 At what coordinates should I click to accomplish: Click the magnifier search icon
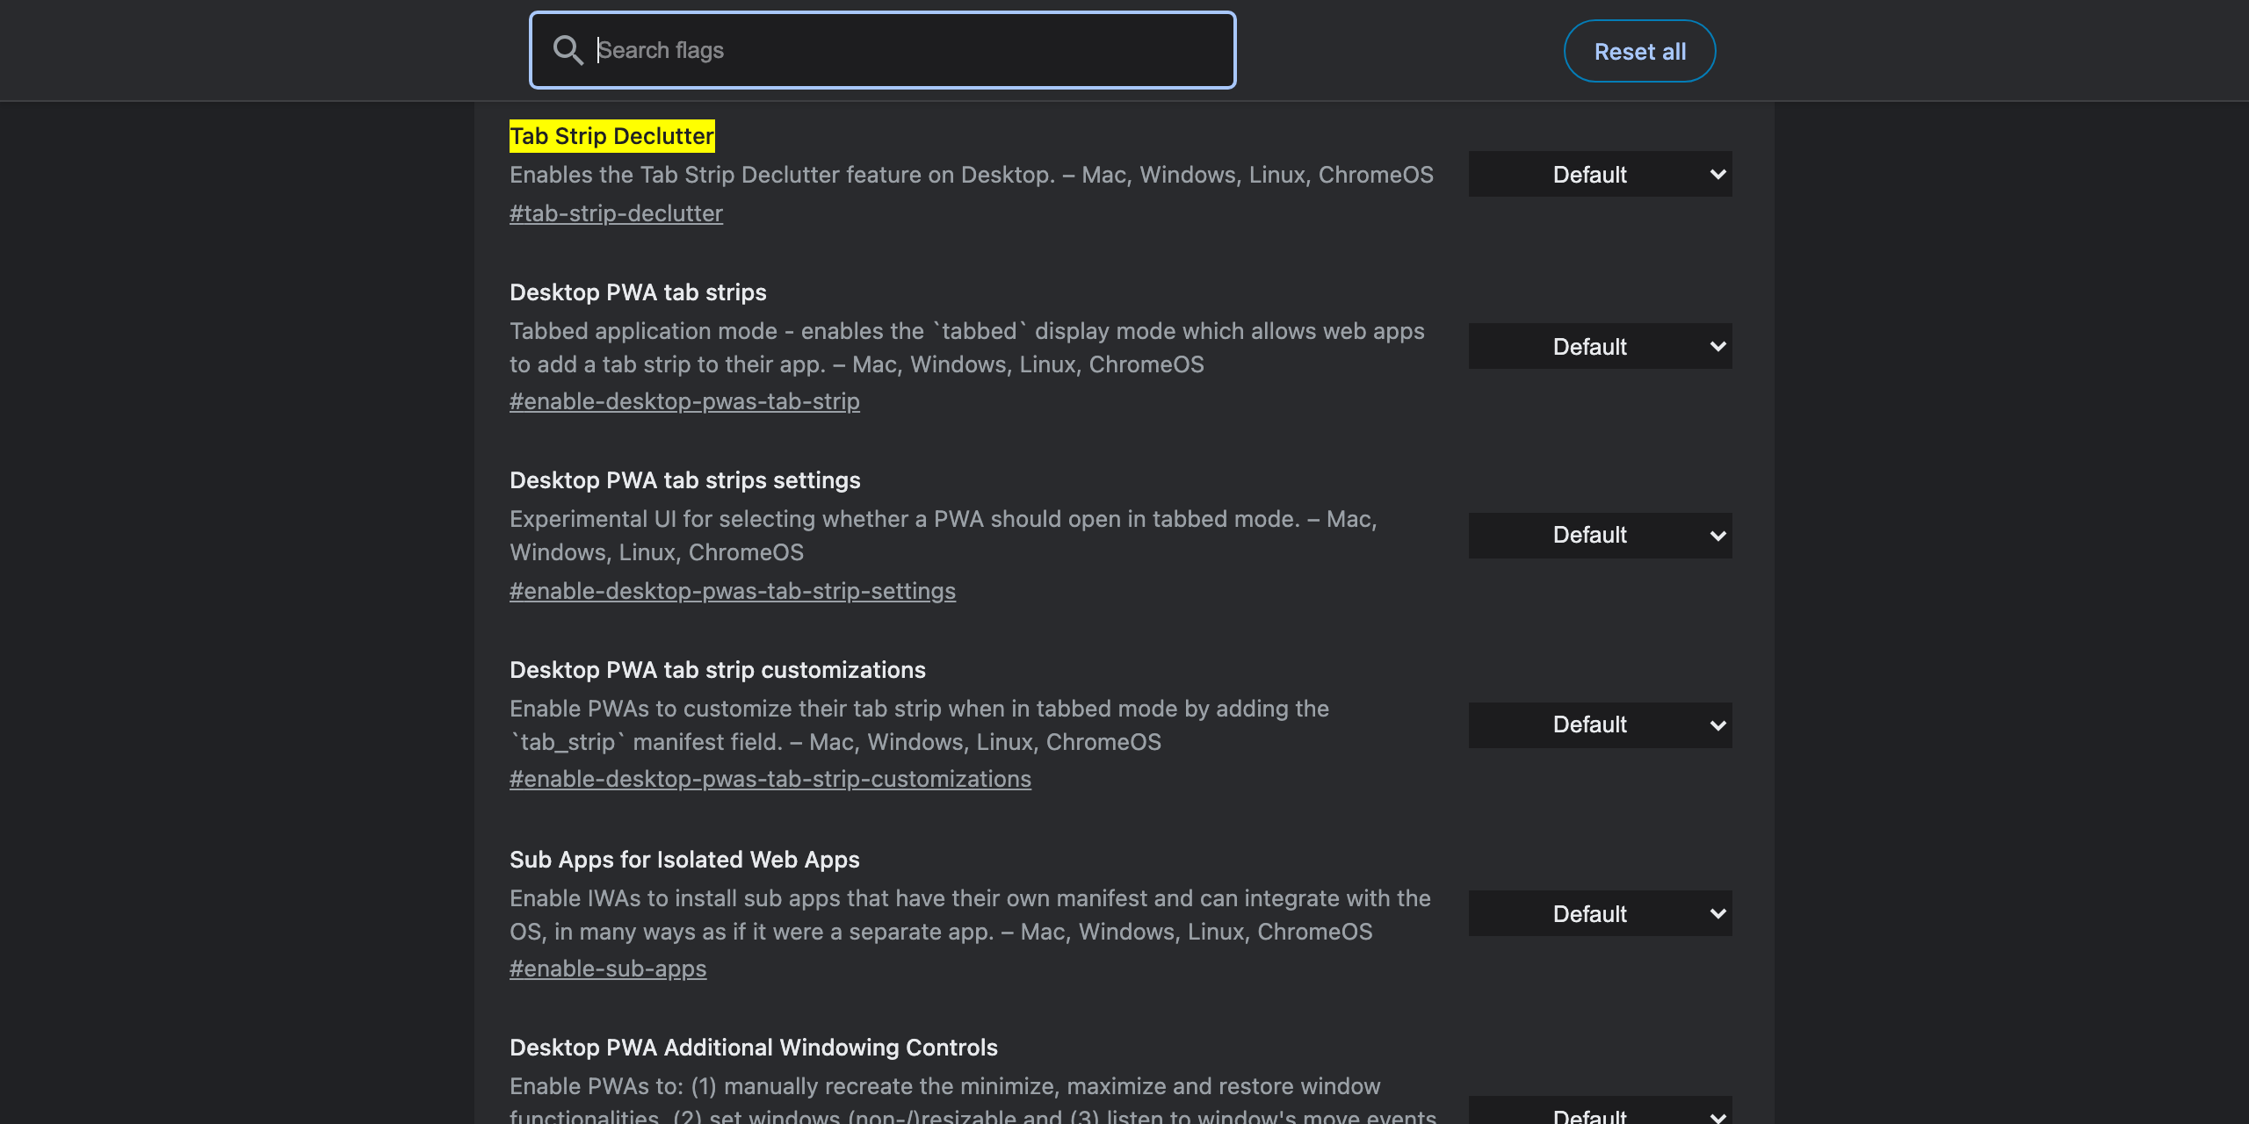tap(568, 50)
